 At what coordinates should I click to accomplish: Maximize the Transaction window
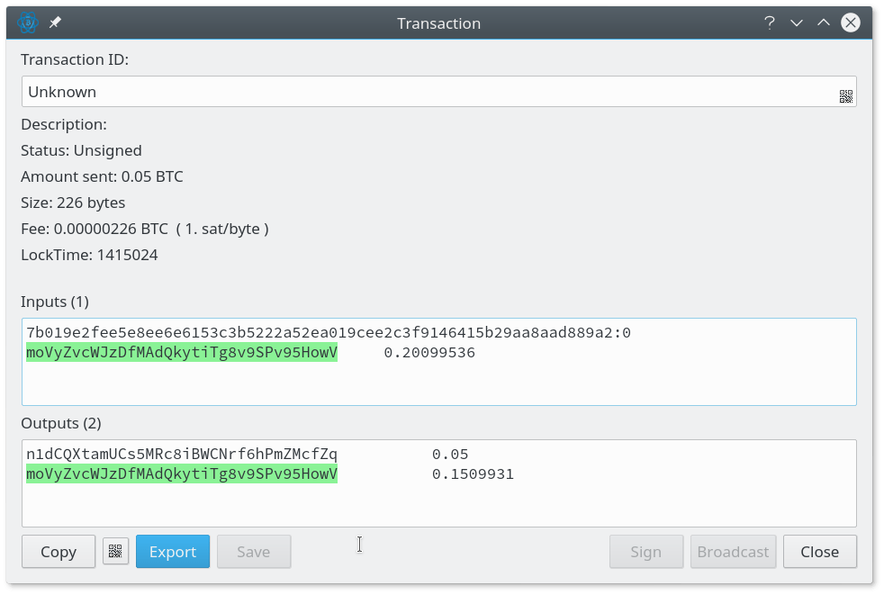(x=823, y=23)
